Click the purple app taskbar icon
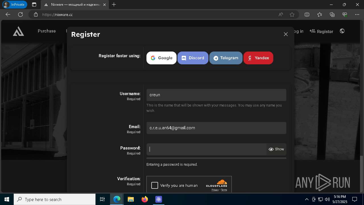 click(159, 199)
